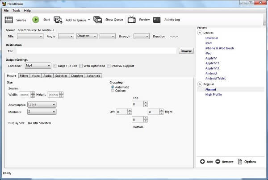The height and width of the screenshot is (180, 268).
Task: Switch to the Video tab
Action: click(36, 76)
